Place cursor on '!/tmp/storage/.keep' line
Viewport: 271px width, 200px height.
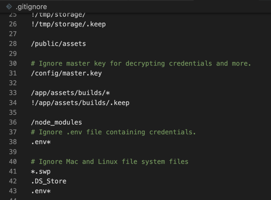pos(69,24)
